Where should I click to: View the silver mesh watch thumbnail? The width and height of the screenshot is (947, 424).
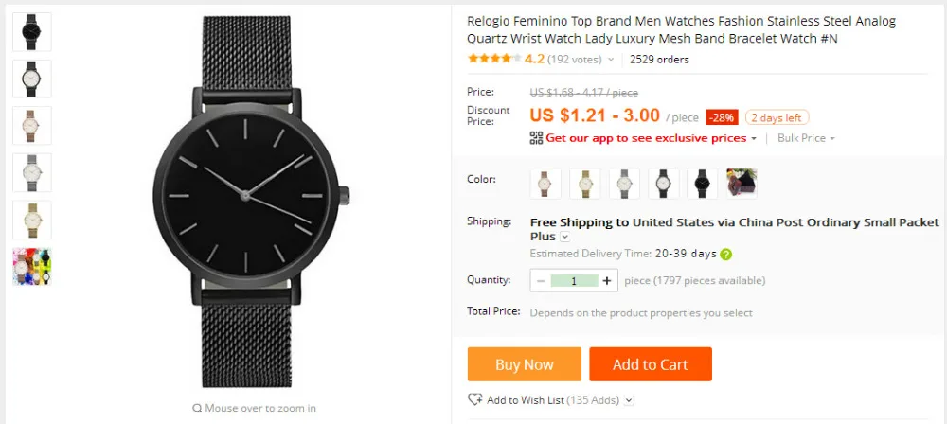click(x=32, y=173)
